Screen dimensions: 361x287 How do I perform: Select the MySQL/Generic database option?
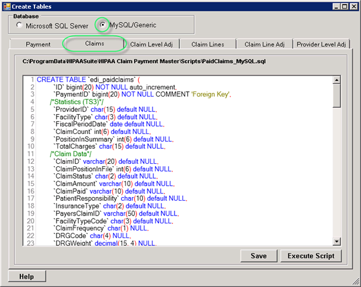pos(104,26)
